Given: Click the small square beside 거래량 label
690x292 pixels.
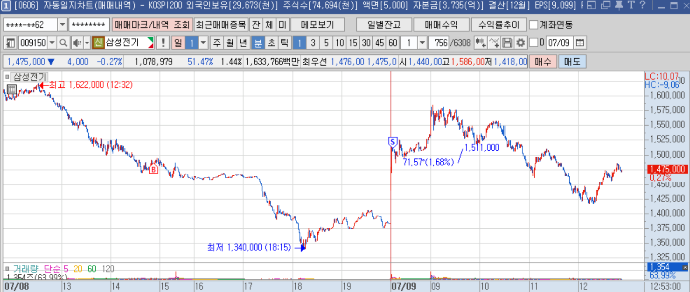Looking at the screenshot, I should click(x=7, y=268).
